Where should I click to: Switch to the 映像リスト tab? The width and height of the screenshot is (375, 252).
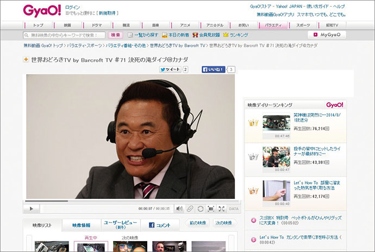pyautogui.click(x=42, y=225)
